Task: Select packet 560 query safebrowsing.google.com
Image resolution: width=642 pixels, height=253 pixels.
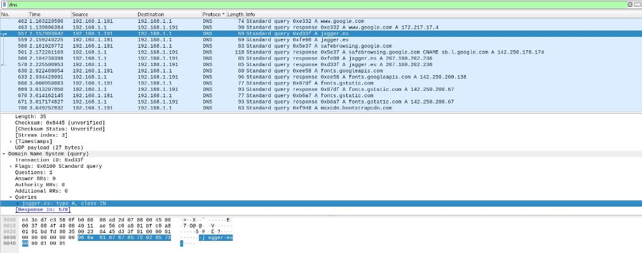Action: coord(321,46)
